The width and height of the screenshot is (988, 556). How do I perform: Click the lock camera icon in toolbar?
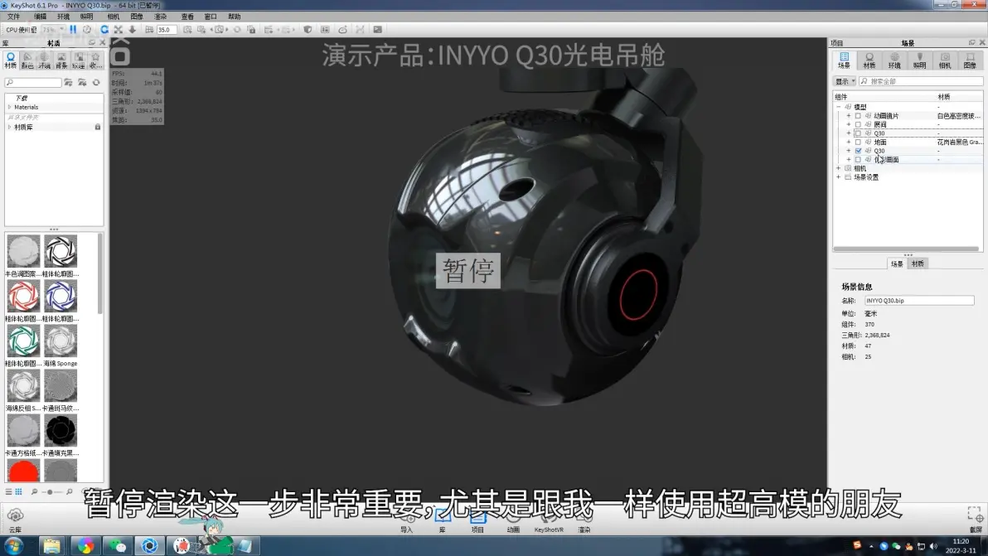(251, 30)
